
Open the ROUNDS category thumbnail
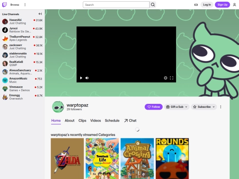tap(172, 159)
